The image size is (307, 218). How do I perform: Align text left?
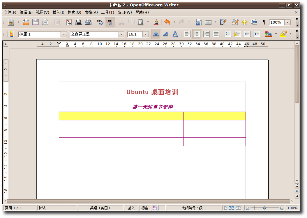187,34
